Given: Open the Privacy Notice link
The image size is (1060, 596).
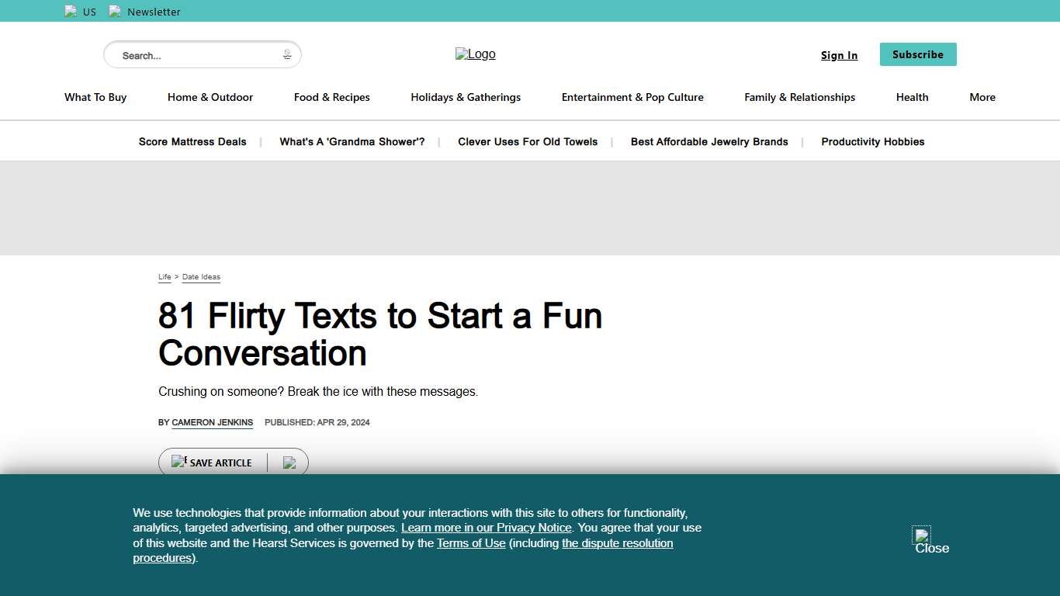Looking at the screenshot, I should [486, 528].
